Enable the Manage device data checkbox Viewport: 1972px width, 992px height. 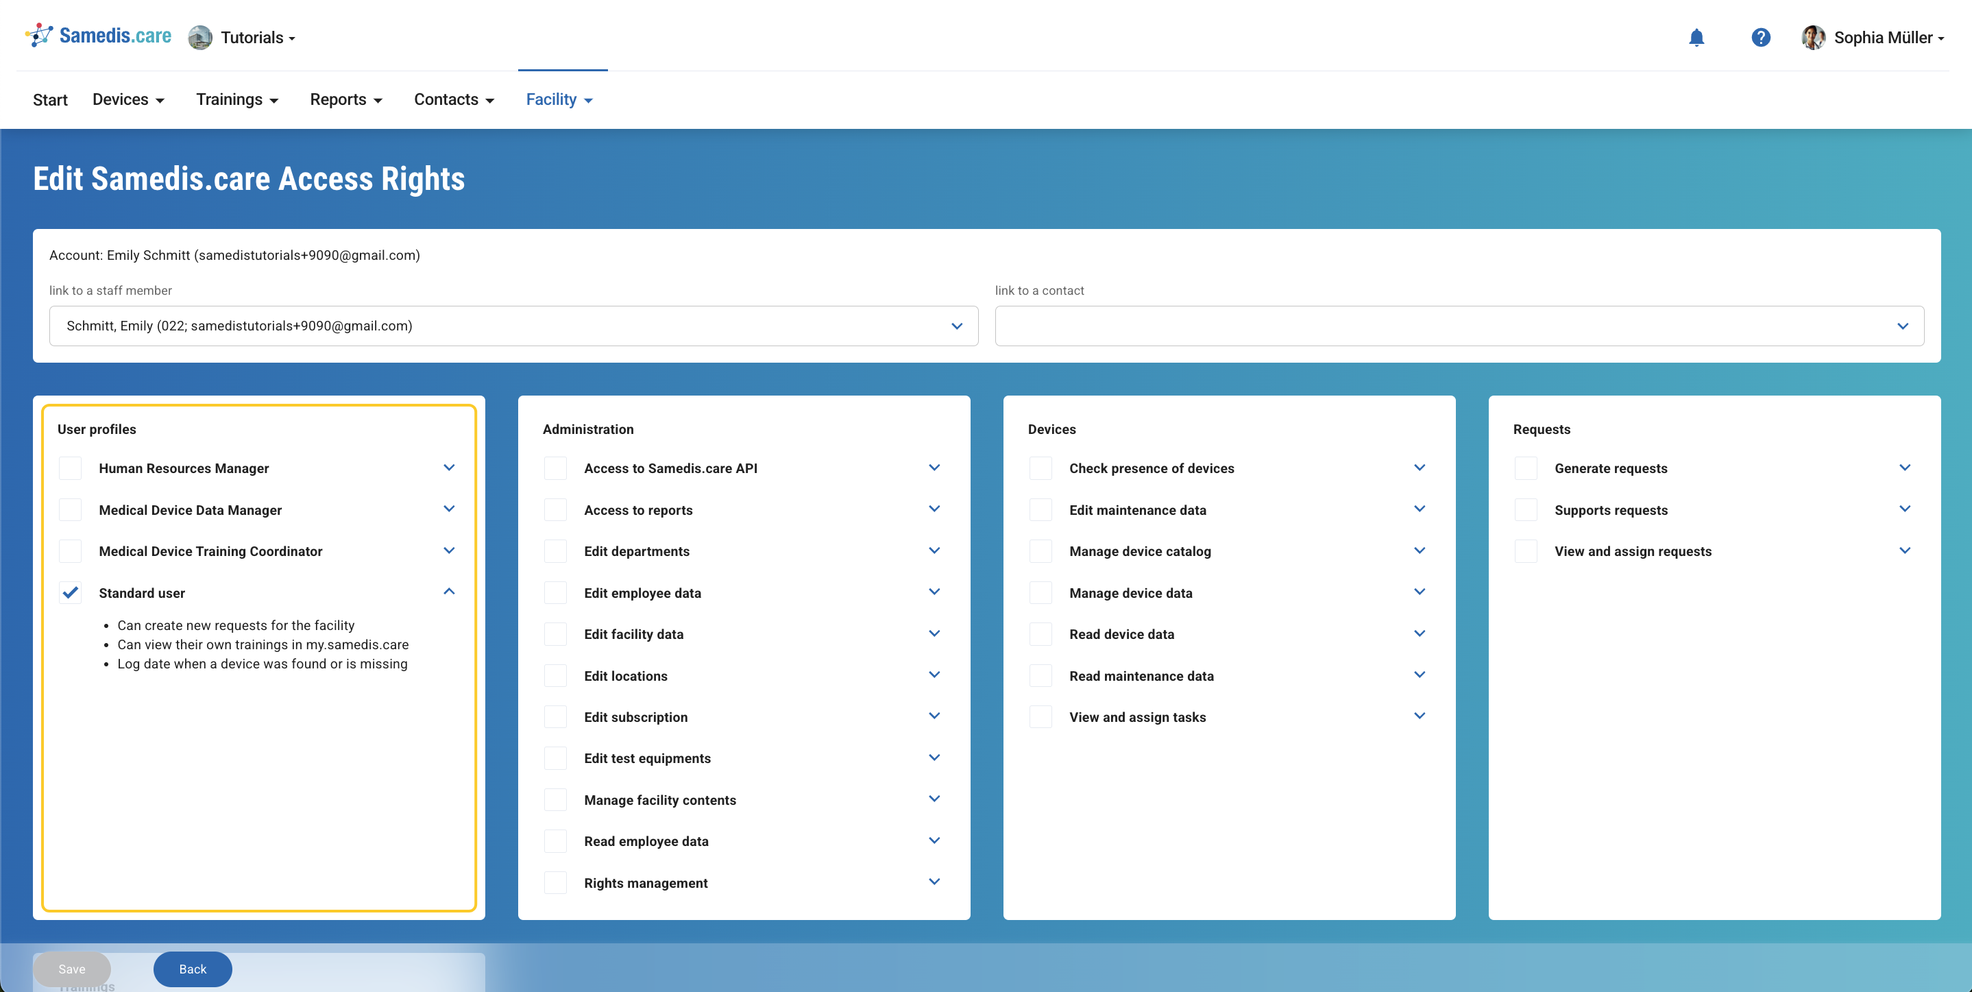(1041, 593)
